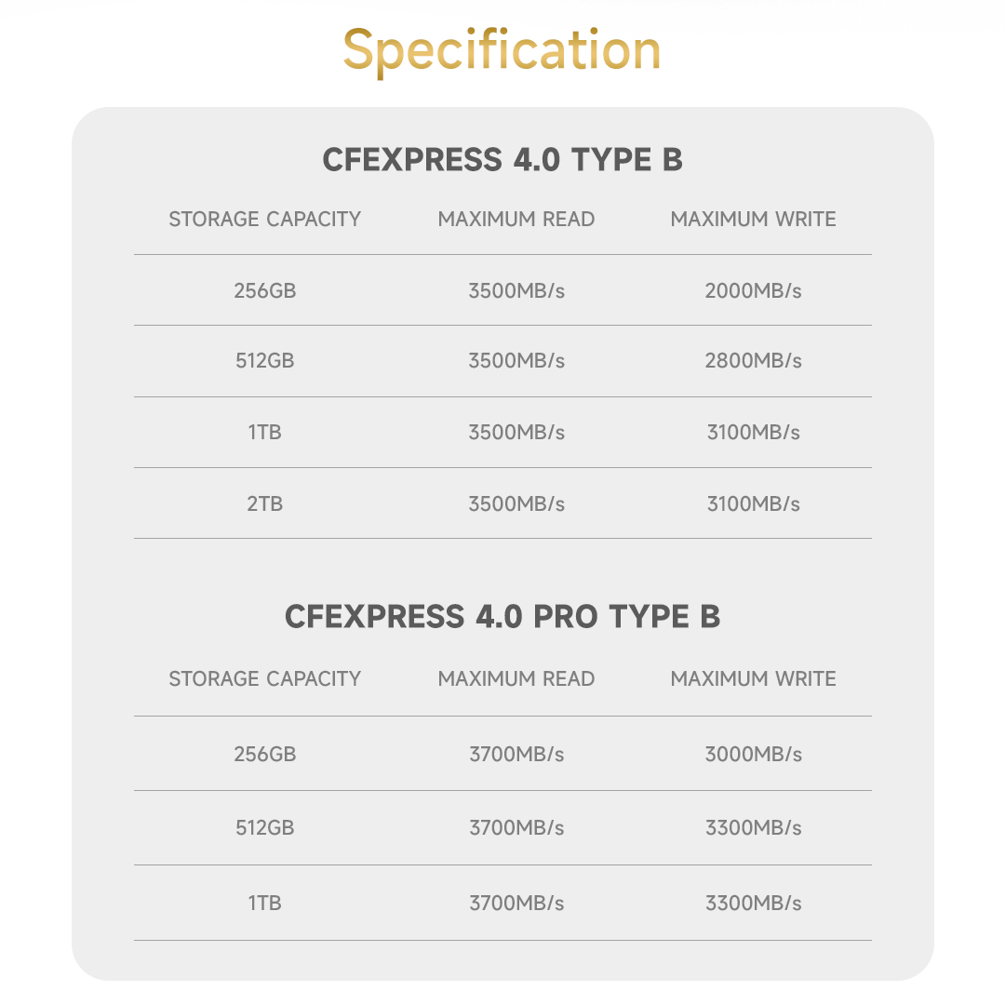Select the CFEXPRESS 4.0 PRO TYPE B title

coord(502,617)
